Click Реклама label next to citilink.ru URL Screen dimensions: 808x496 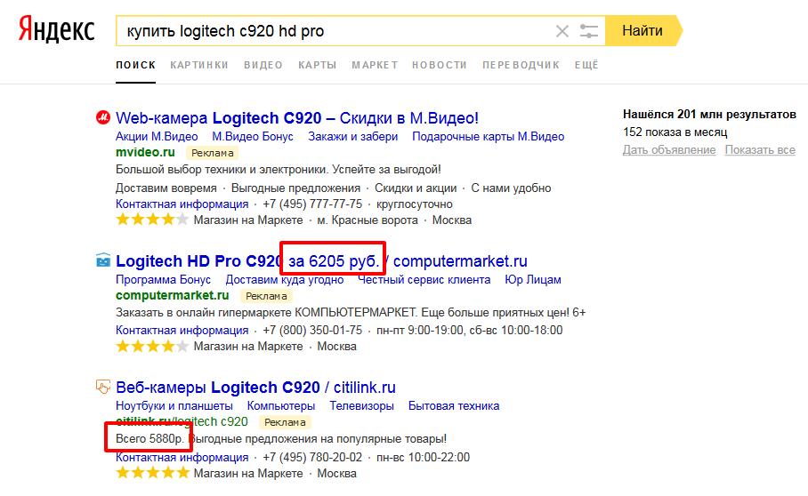(x=285, y=422)
